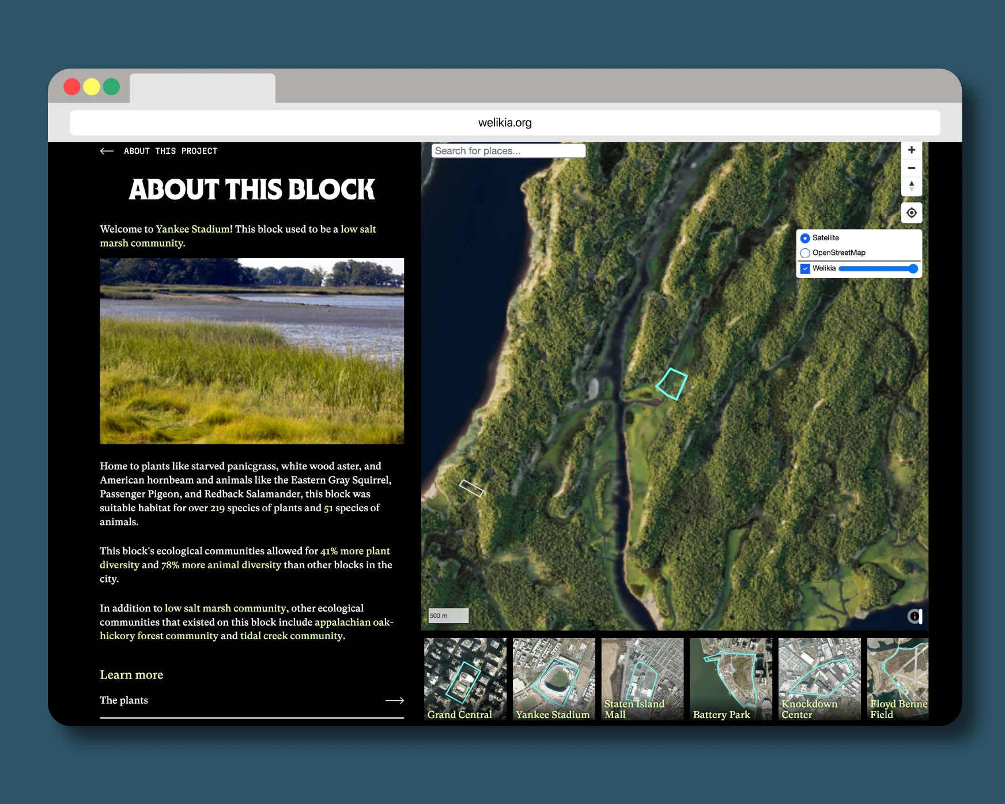Uncheck the Welikia layer checkbox

(805, 269)
